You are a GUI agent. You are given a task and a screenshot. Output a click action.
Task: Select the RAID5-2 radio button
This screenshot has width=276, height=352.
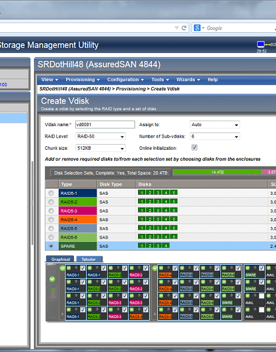[x=51, y=202]
